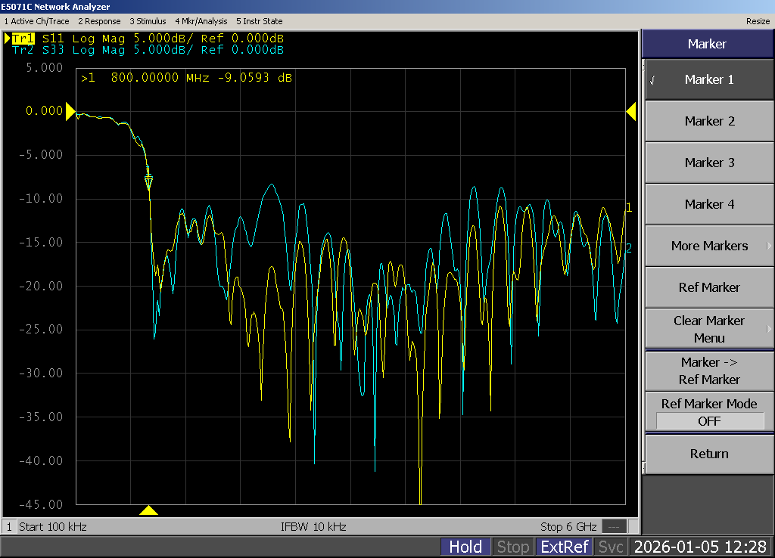Screen dimensions: 775x558
Task: Toggle the checked Marker 1 softkey
Action: pyautogui.click(x=708, y=79)
